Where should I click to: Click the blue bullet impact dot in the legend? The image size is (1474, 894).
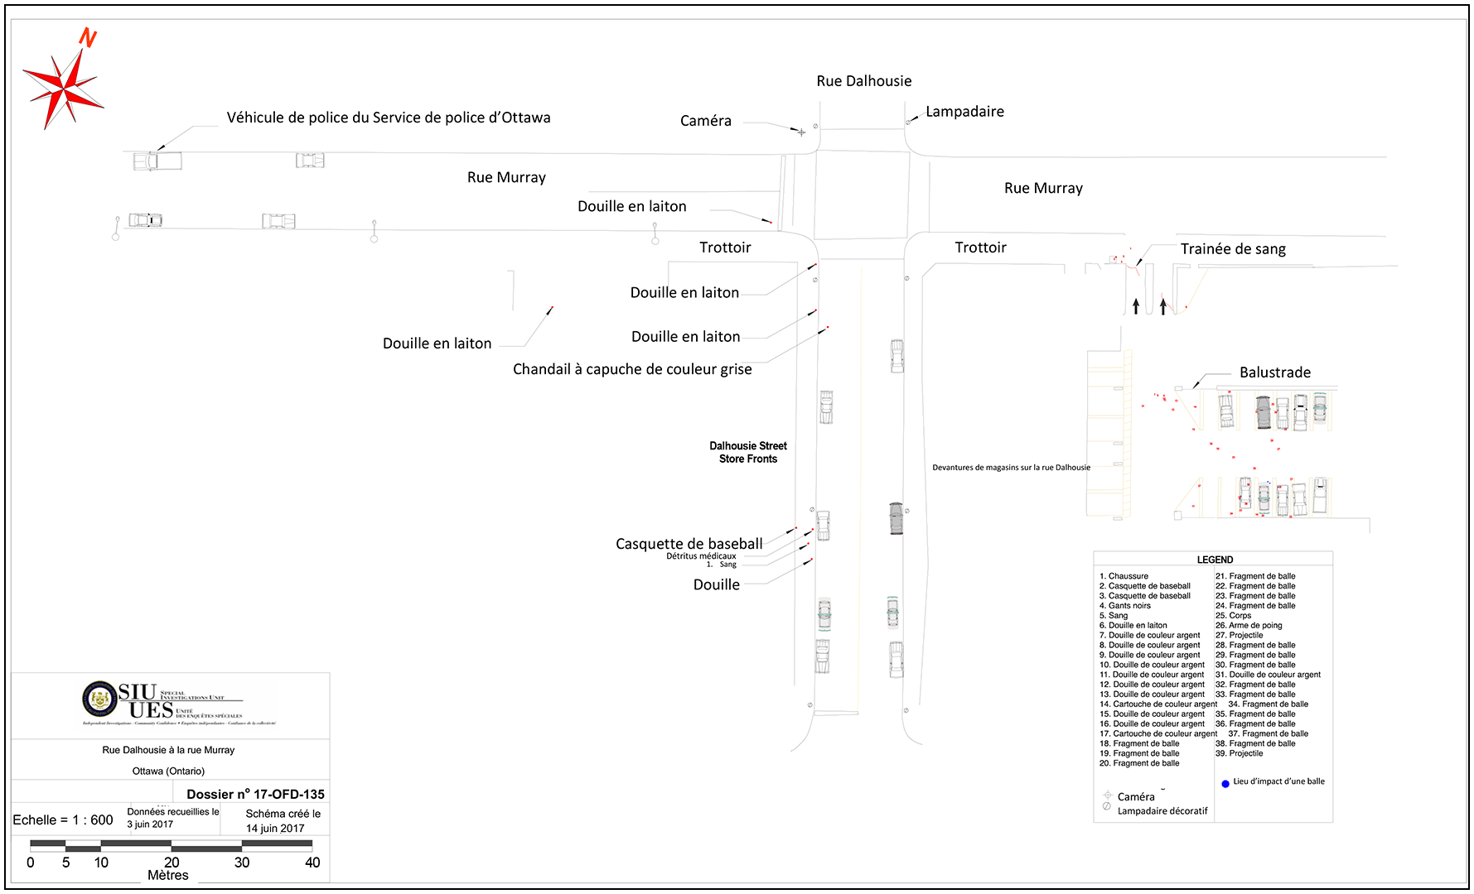pyautogui.click(x=1225, y=783)
